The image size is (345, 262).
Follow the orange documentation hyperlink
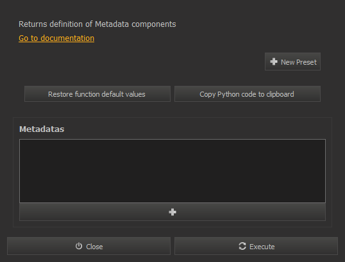(x=56, y=38)
